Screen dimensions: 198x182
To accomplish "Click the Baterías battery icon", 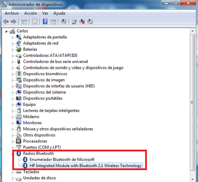I will click(x=19, y=49).
